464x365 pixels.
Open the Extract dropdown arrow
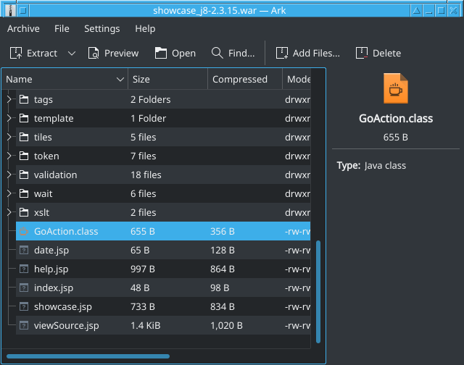(72, 53)
